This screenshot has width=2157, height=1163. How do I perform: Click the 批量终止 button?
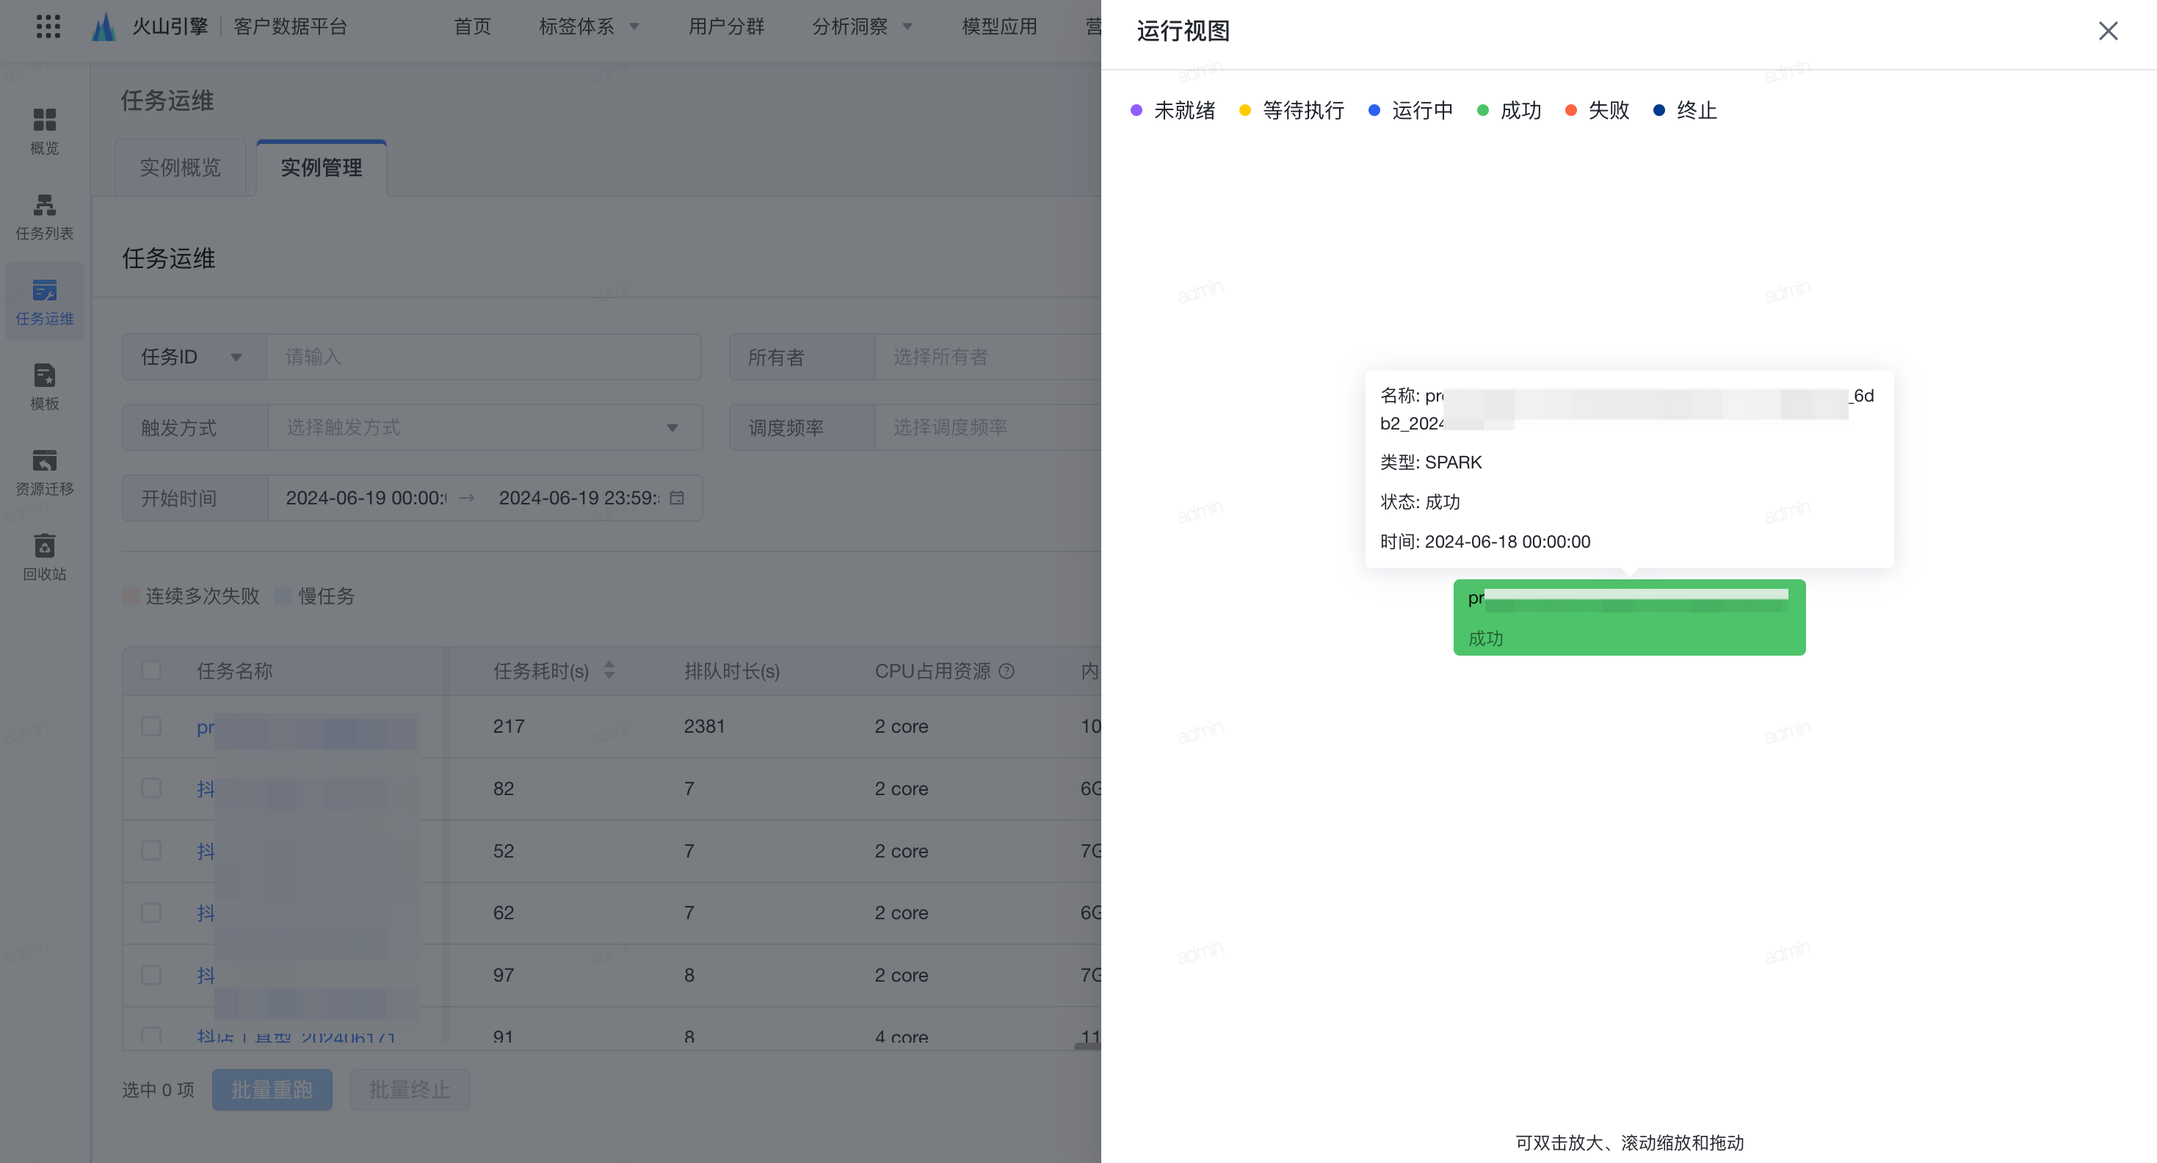tap(410, 1090)
